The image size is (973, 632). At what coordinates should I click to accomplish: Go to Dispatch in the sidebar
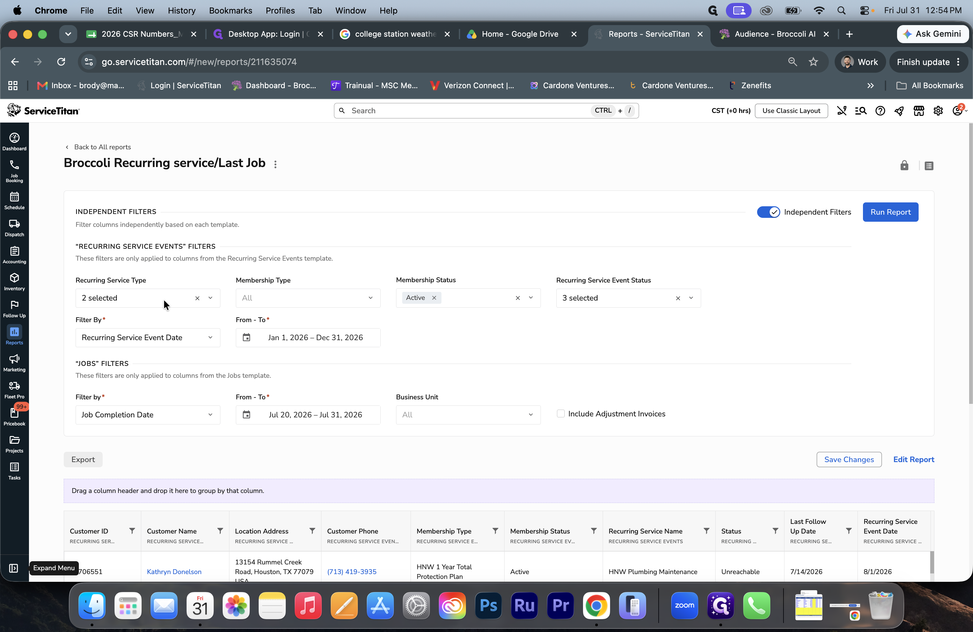(x=14, y=227)
